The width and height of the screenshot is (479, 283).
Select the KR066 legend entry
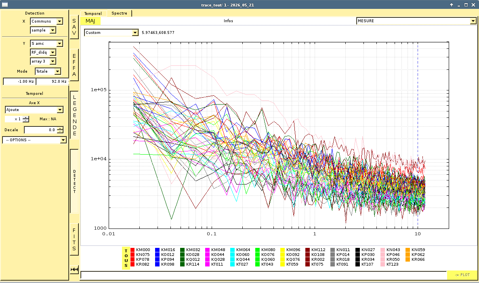point(418,260)
